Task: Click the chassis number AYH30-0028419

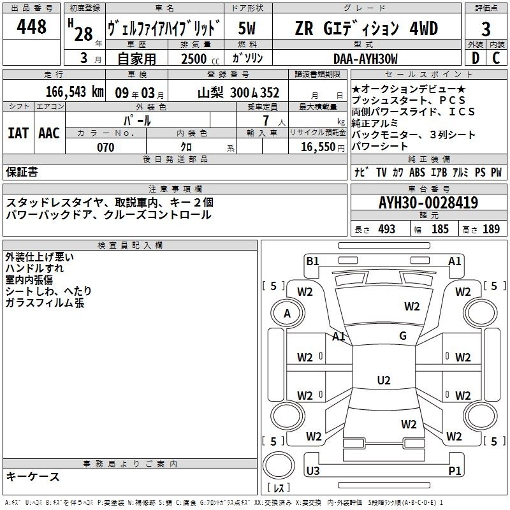Action: 428,203
